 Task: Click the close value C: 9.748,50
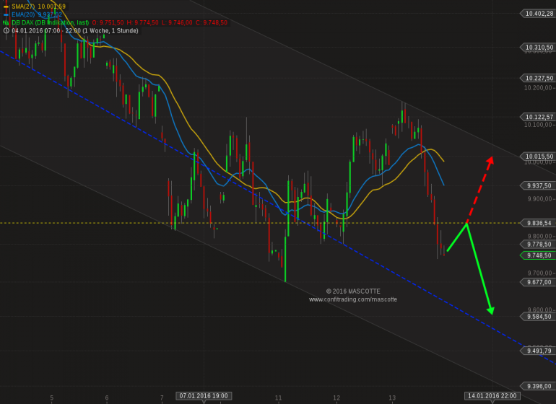click(x=212, y=22)
